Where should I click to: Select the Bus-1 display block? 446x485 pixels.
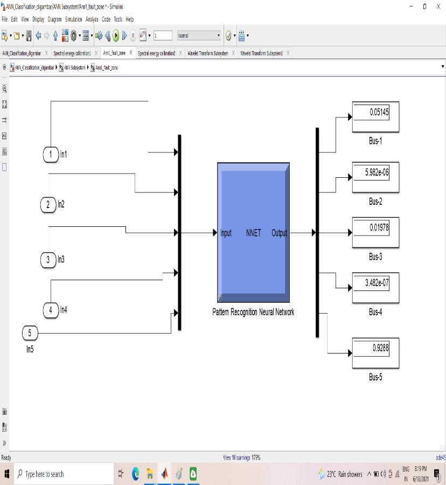pos(375,117)
